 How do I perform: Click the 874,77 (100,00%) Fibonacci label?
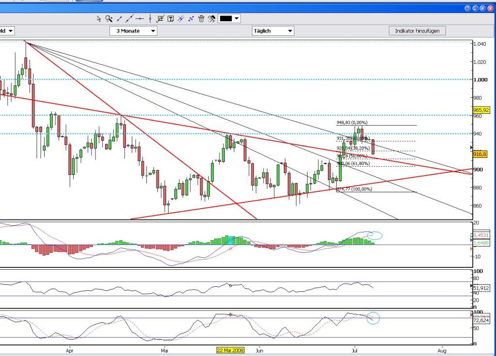tap(354, 189)
